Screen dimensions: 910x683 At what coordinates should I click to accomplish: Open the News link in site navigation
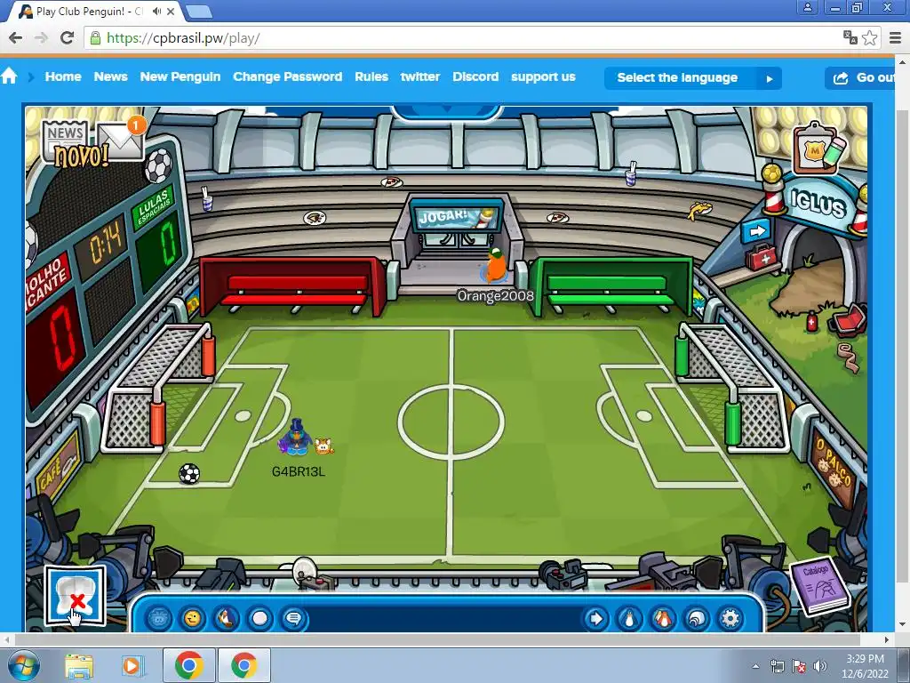pyautogui.click(x=111, y=76)
